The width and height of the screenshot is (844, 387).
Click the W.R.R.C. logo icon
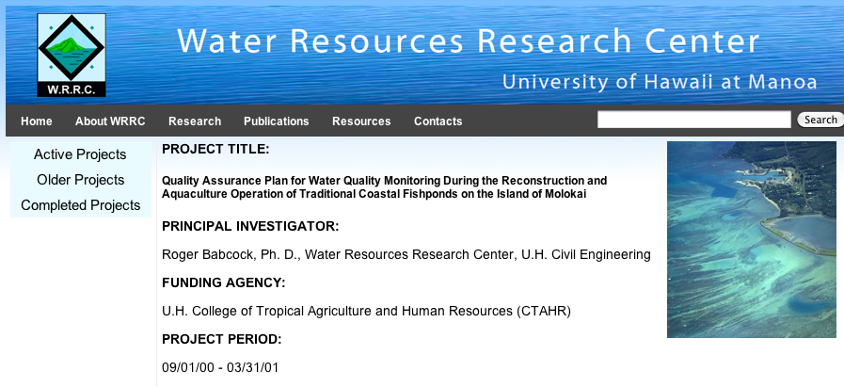point(72,56)
